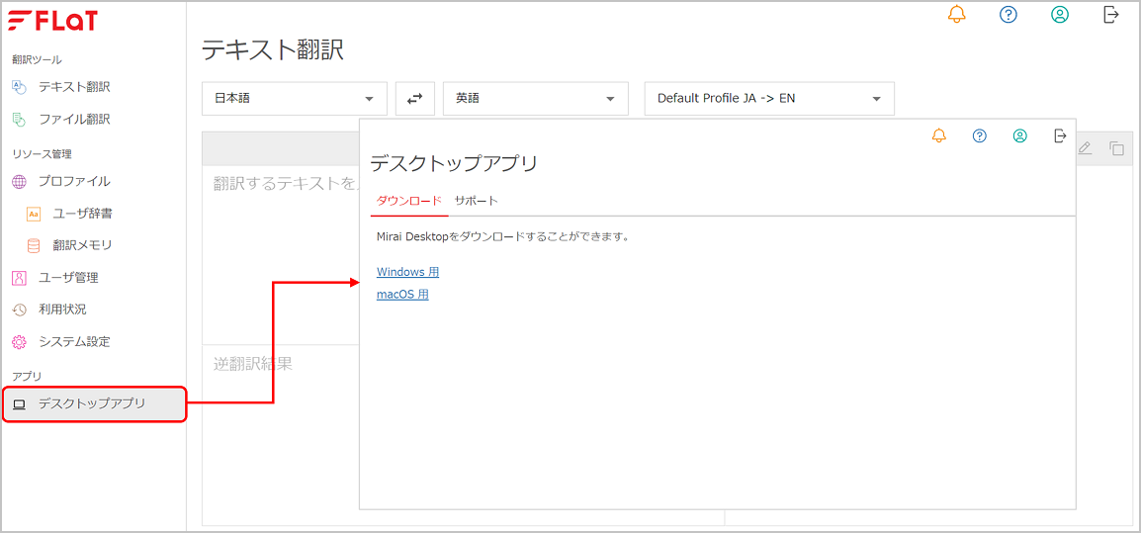
Task: Open ファイル翻訳 in the sidebar
Action: pos(74,119)
